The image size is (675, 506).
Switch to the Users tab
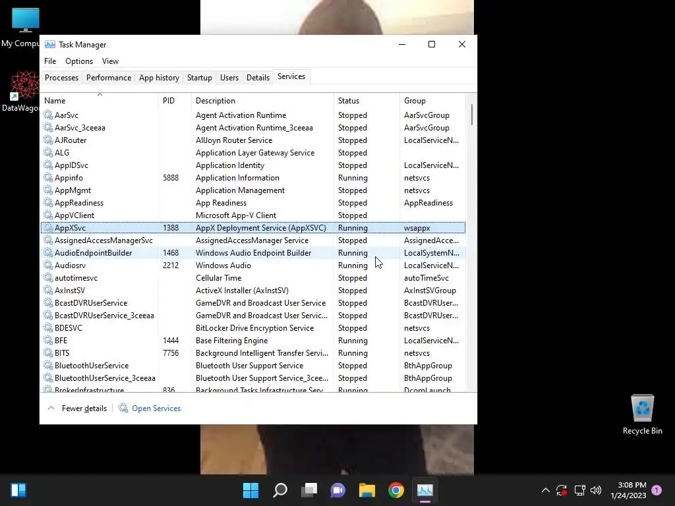(229, 78)
